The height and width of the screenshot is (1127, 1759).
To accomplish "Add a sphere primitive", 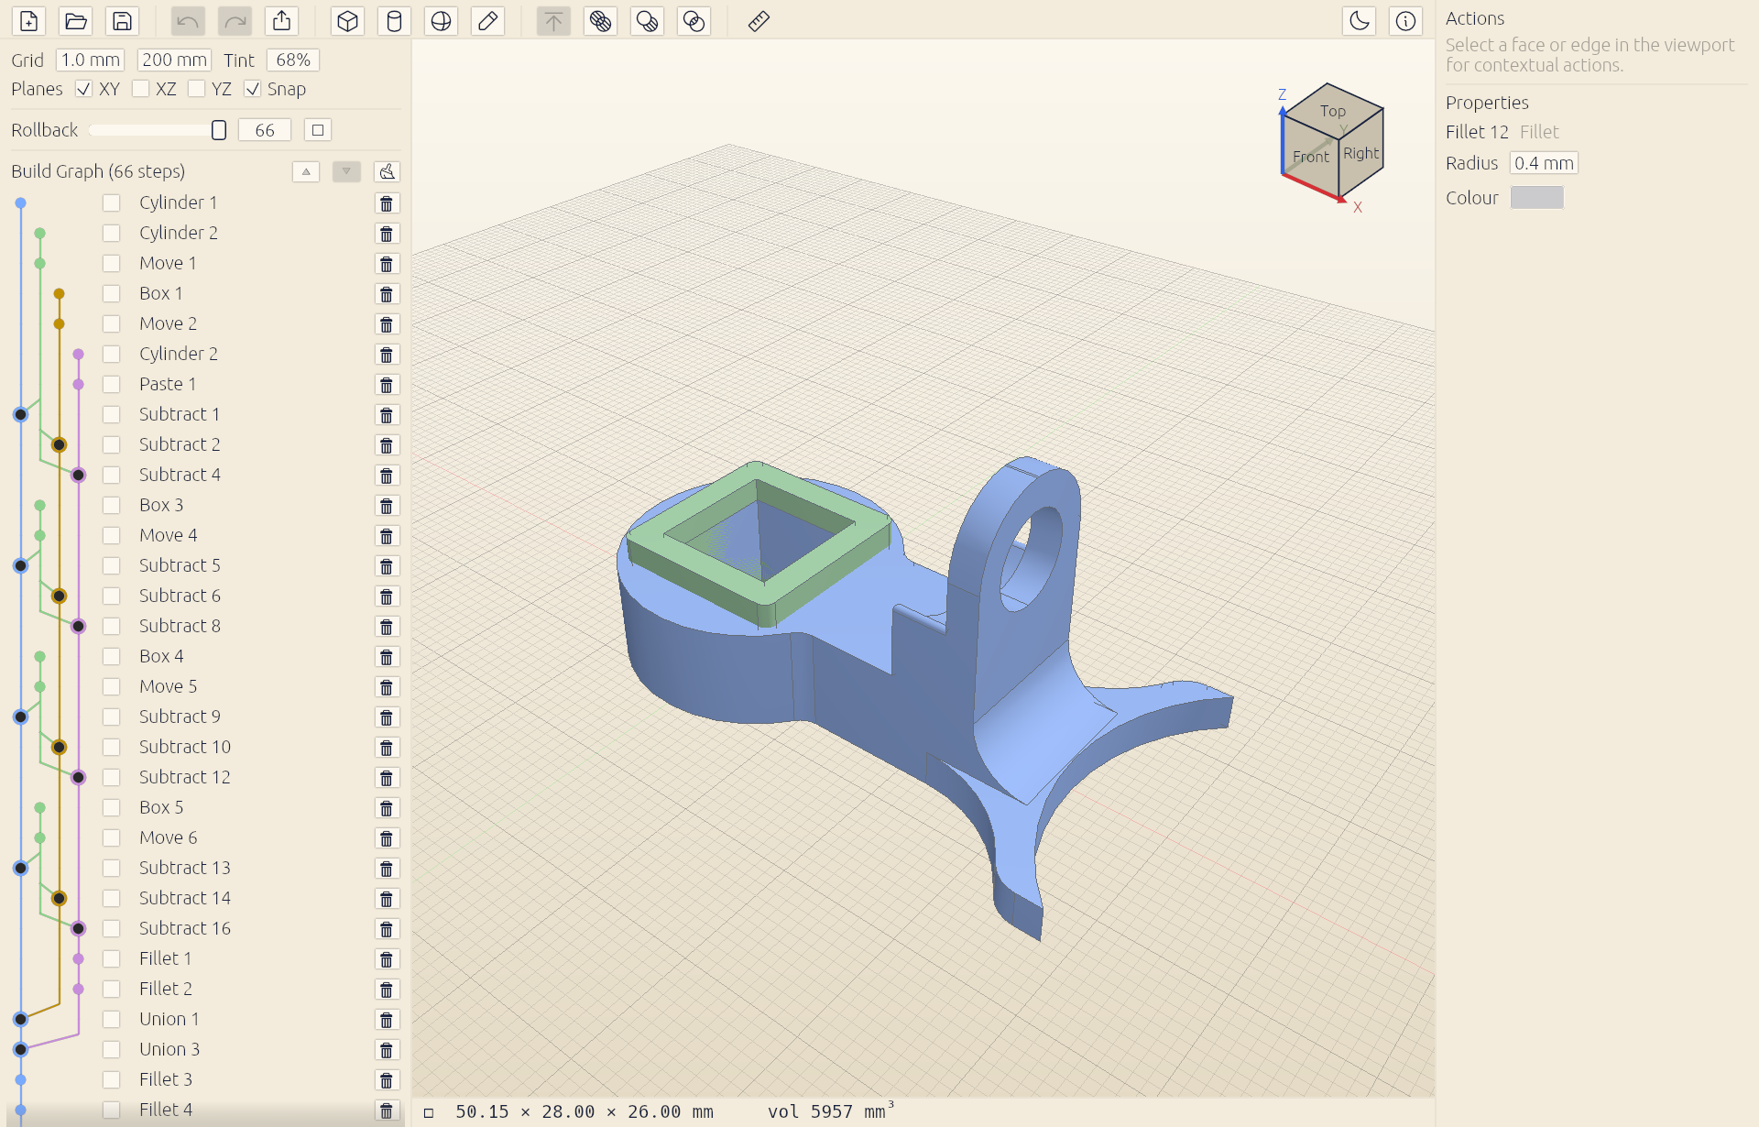I will coord(441,21).
